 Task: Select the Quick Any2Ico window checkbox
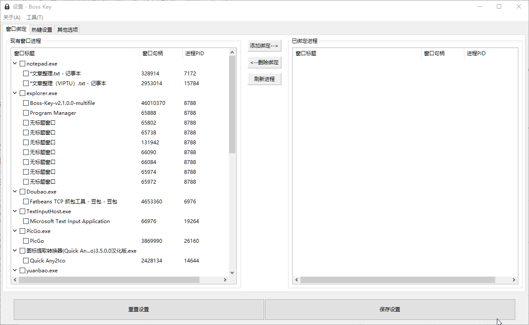pos(26,261)
